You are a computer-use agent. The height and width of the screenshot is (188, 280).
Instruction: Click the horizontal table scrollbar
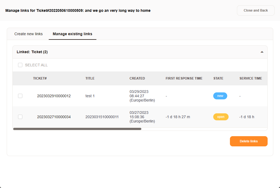77,129
